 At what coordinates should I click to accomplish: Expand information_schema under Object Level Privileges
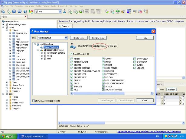(42, 53)
